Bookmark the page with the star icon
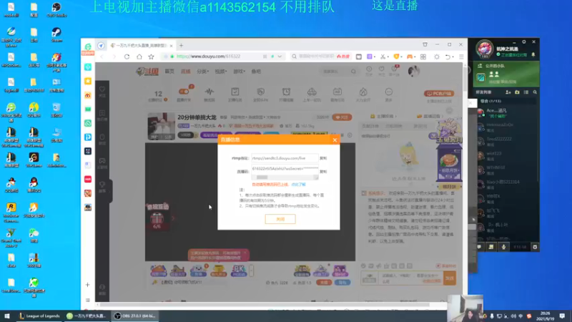The width and height of the screenshot is (572, 322). point(151,57)
